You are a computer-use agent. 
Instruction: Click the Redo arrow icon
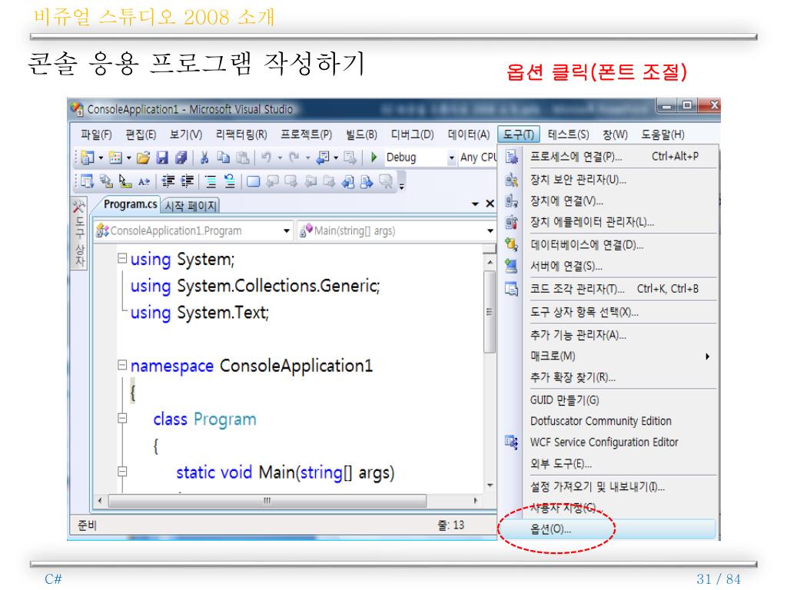pos(294,157)
